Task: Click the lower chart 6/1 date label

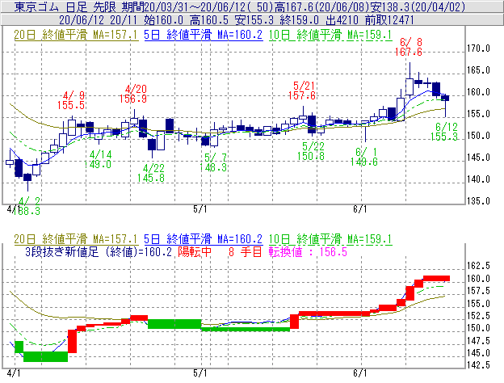Action: pyautogui.click(x=360, y=373)
